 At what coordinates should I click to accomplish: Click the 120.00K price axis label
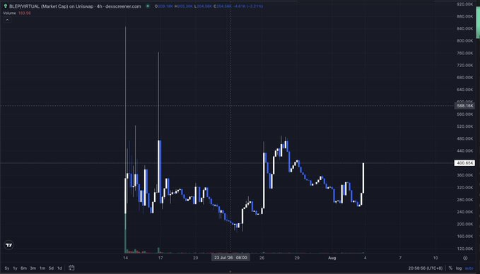464,249
